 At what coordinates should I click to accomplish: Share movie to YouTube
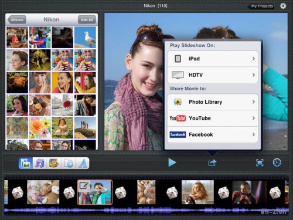[x=213, y=119]
